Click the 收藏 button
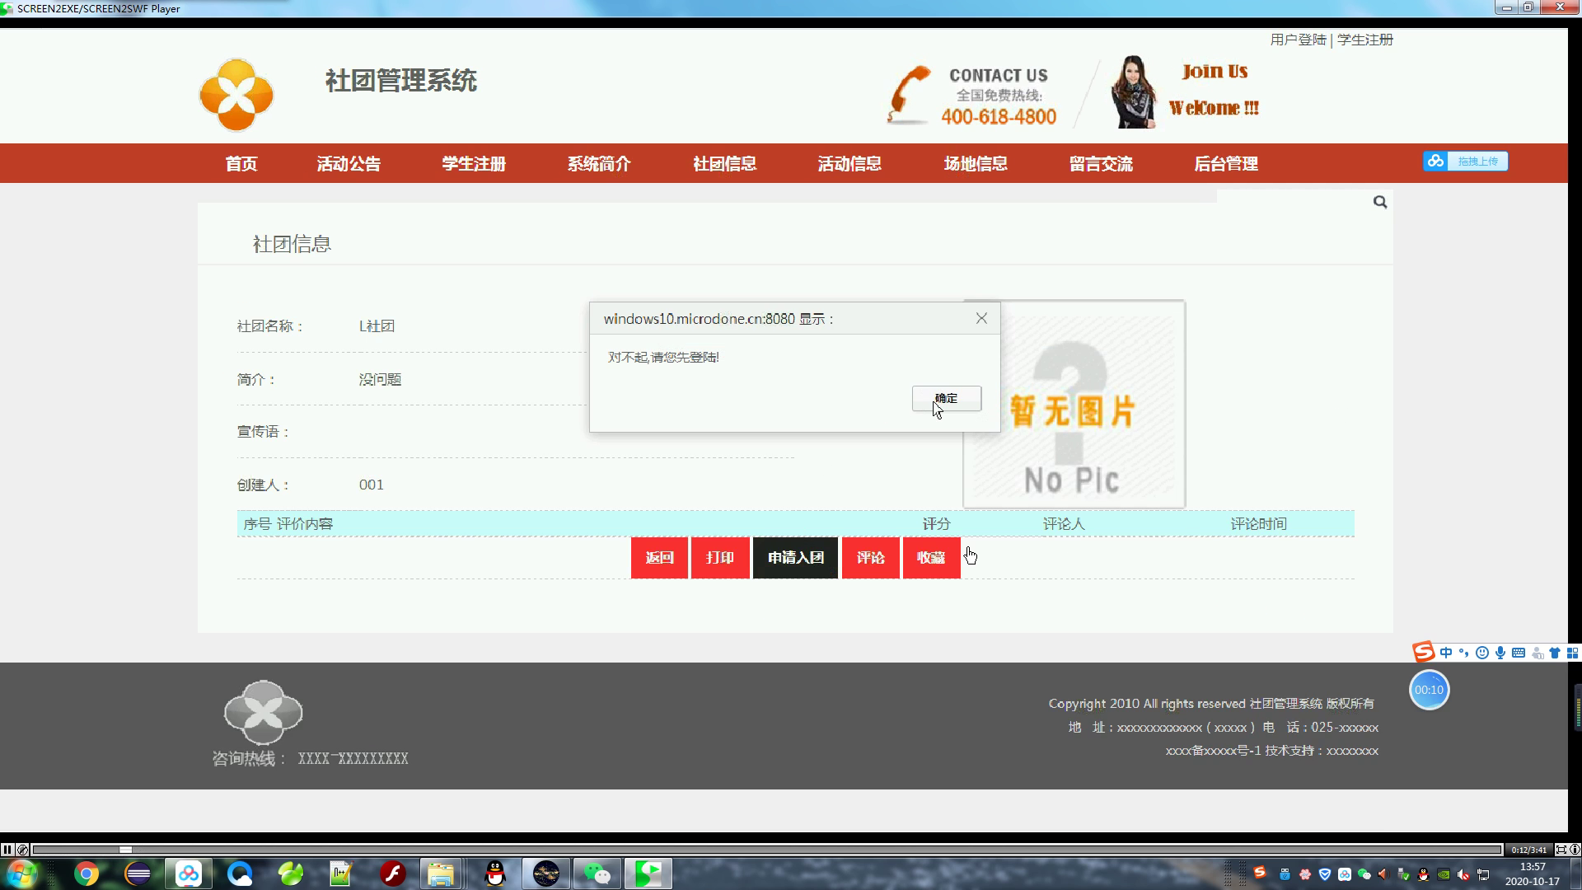The image size is (1582, 890). tap(931, 558)
